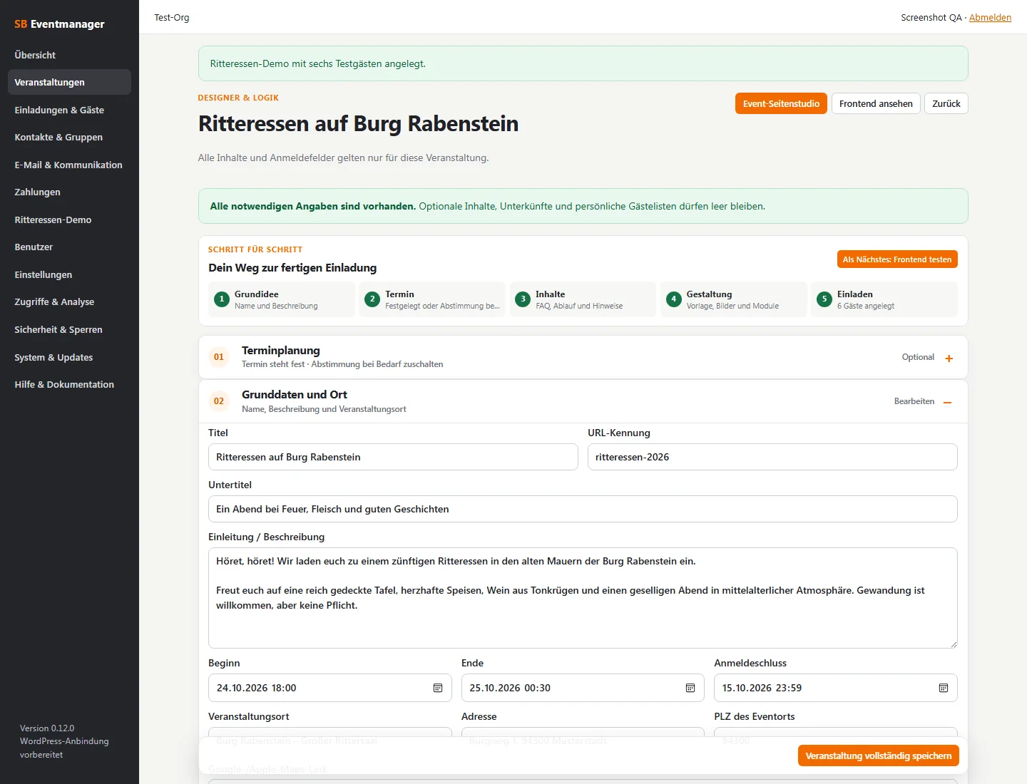The width and height of the screenshot is (1027, 784).
Task: Open the calendar picker in Beginn field
Action: (438, 688)
